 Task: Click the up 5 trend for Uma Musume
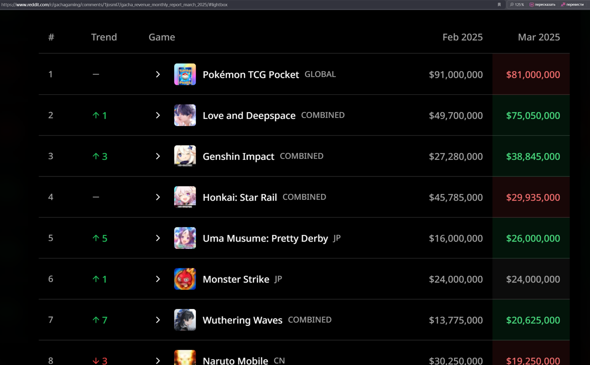point(100,238)
